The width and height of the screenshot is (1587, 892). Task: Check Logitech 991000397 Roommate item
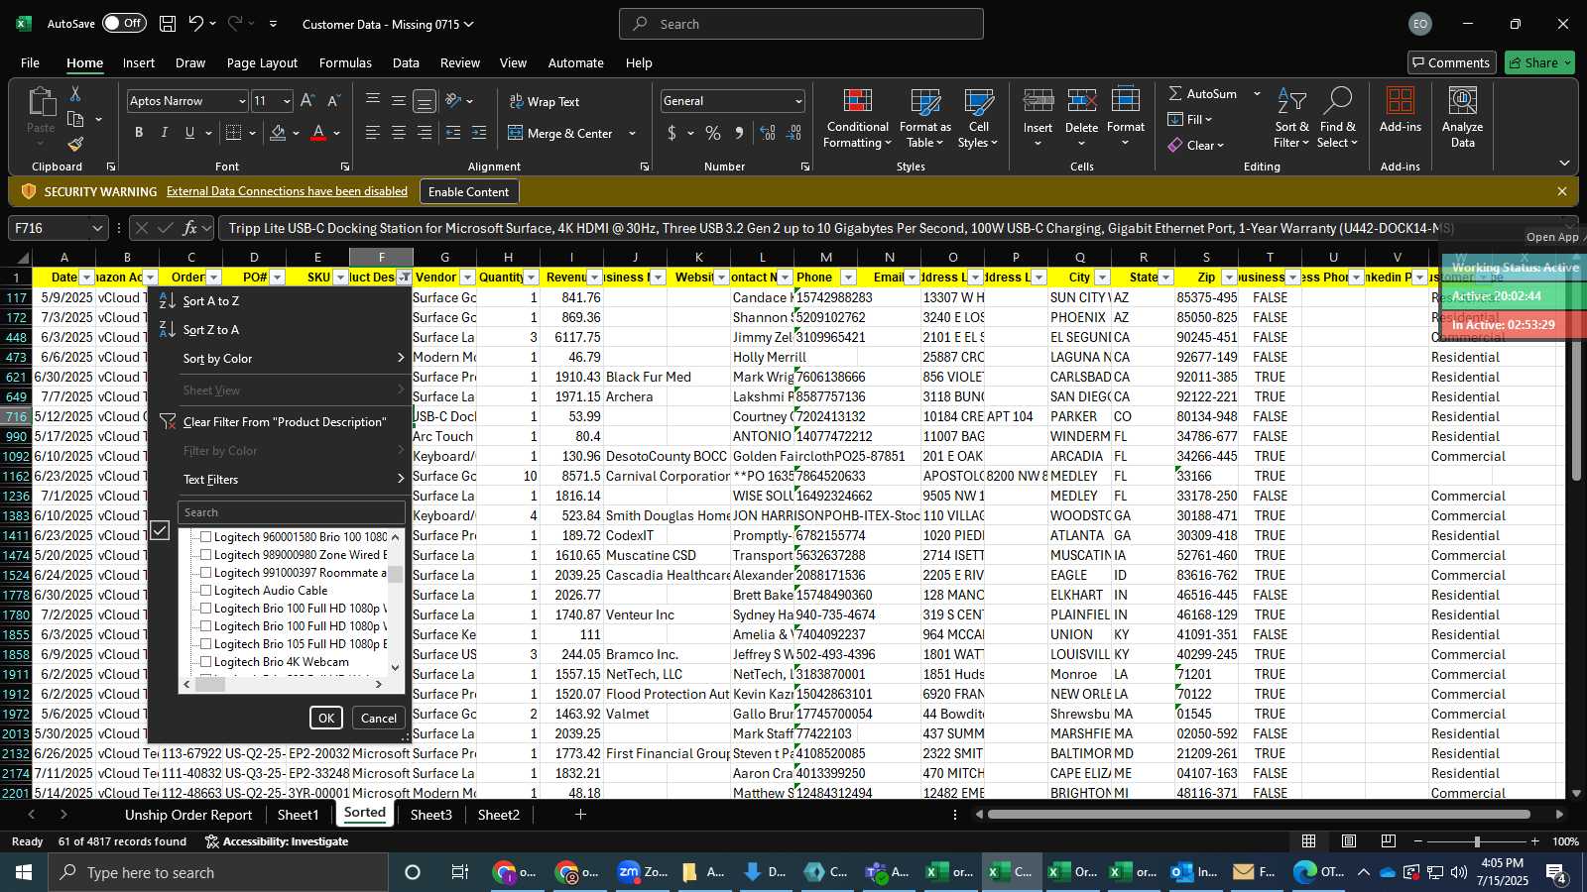(x=206, y=573)
